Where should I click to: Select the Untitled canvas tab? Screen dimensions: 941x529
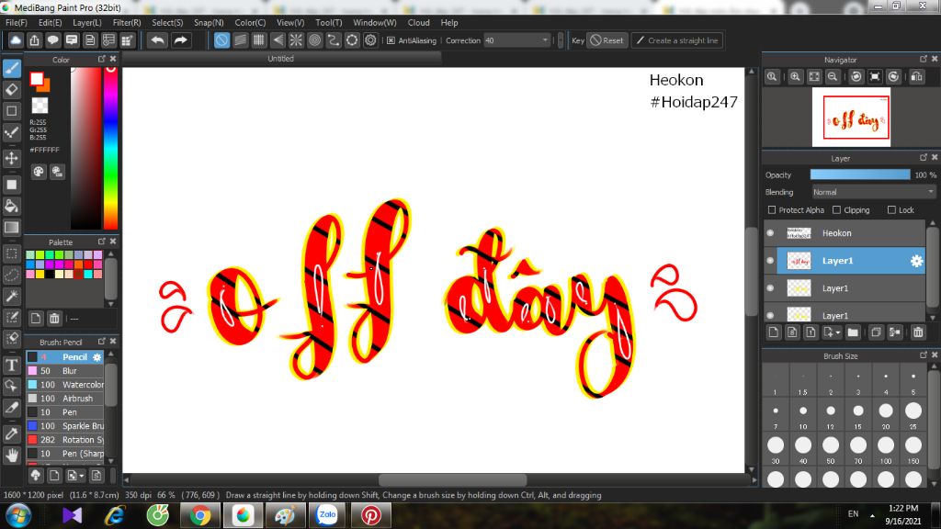click(281, 59)
